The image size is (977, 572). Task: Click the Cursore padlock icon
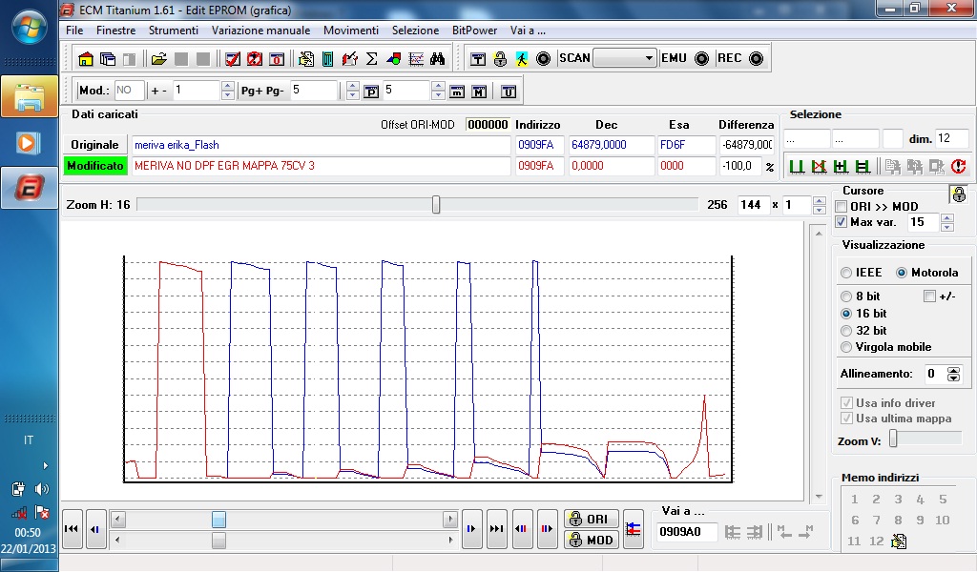pos(959,194)
